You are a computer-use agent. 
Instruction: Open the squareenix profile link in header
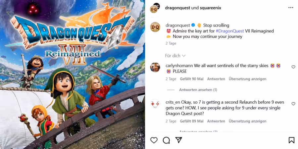(x=210, y=8)
